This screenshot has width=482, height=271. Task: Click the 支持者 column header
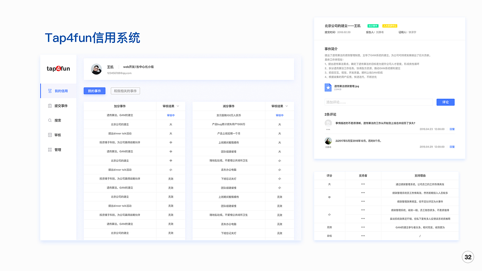pyautogui.click(x=363, y=176)
